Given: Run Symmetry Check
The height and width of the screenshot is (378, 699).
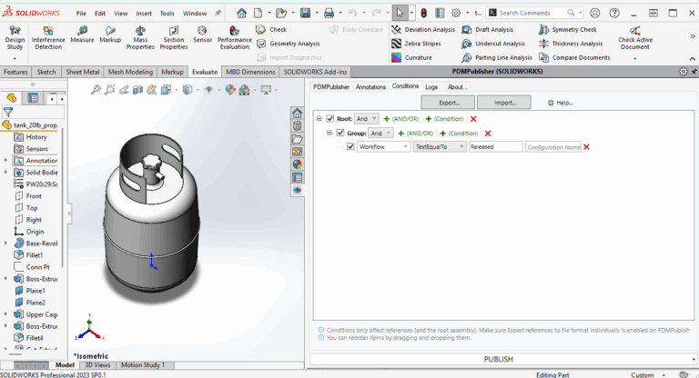Looking at the screenshot, I should pos(568,29).
